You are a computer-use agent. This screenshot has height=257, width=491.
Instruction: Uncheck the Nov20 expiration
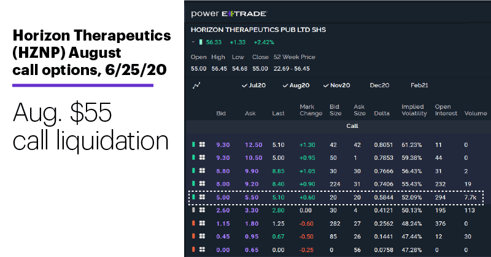click(336, 85)
